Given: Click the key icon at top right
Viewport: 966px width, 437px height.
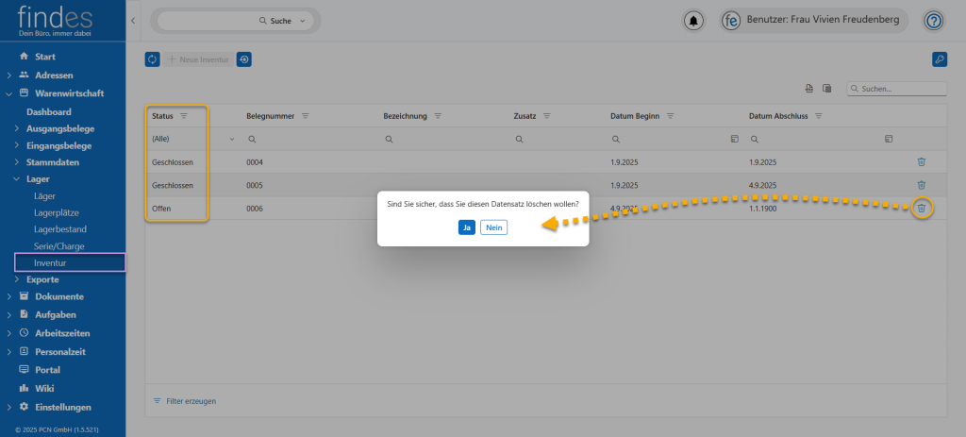Looking at the screenshot, I should 939,59.
